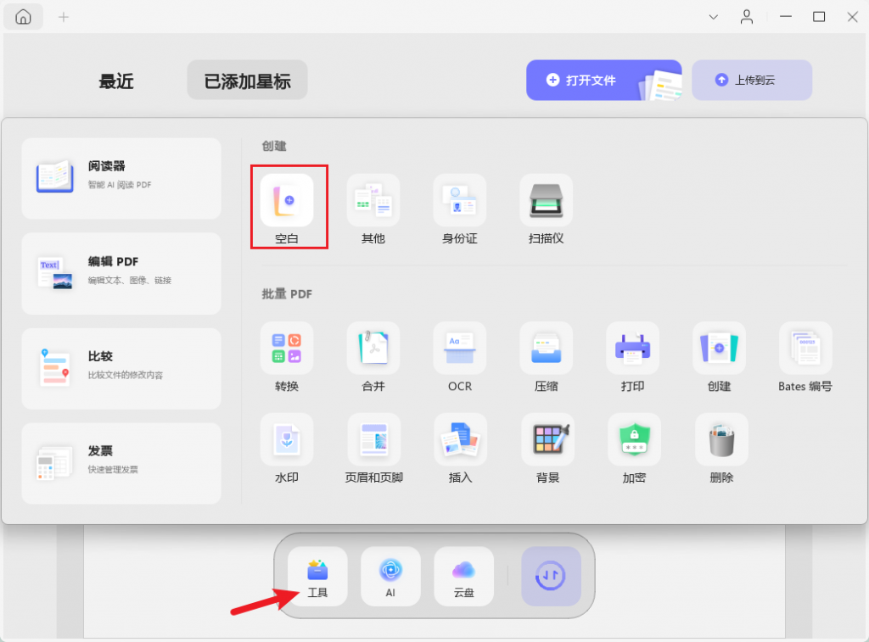Open the 编辑 PDF card
This screenshot has height=642, width=869.
click(121, 274)
